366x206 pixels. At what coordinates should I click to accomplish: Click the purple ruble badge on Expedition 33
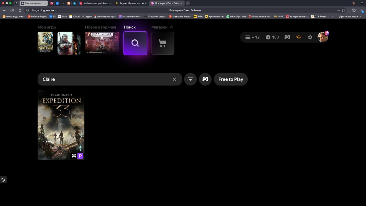(x=80, y=156)
